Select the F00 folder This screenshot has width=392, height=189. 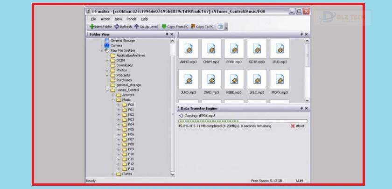pyautogui.click(x=131, y=105)
